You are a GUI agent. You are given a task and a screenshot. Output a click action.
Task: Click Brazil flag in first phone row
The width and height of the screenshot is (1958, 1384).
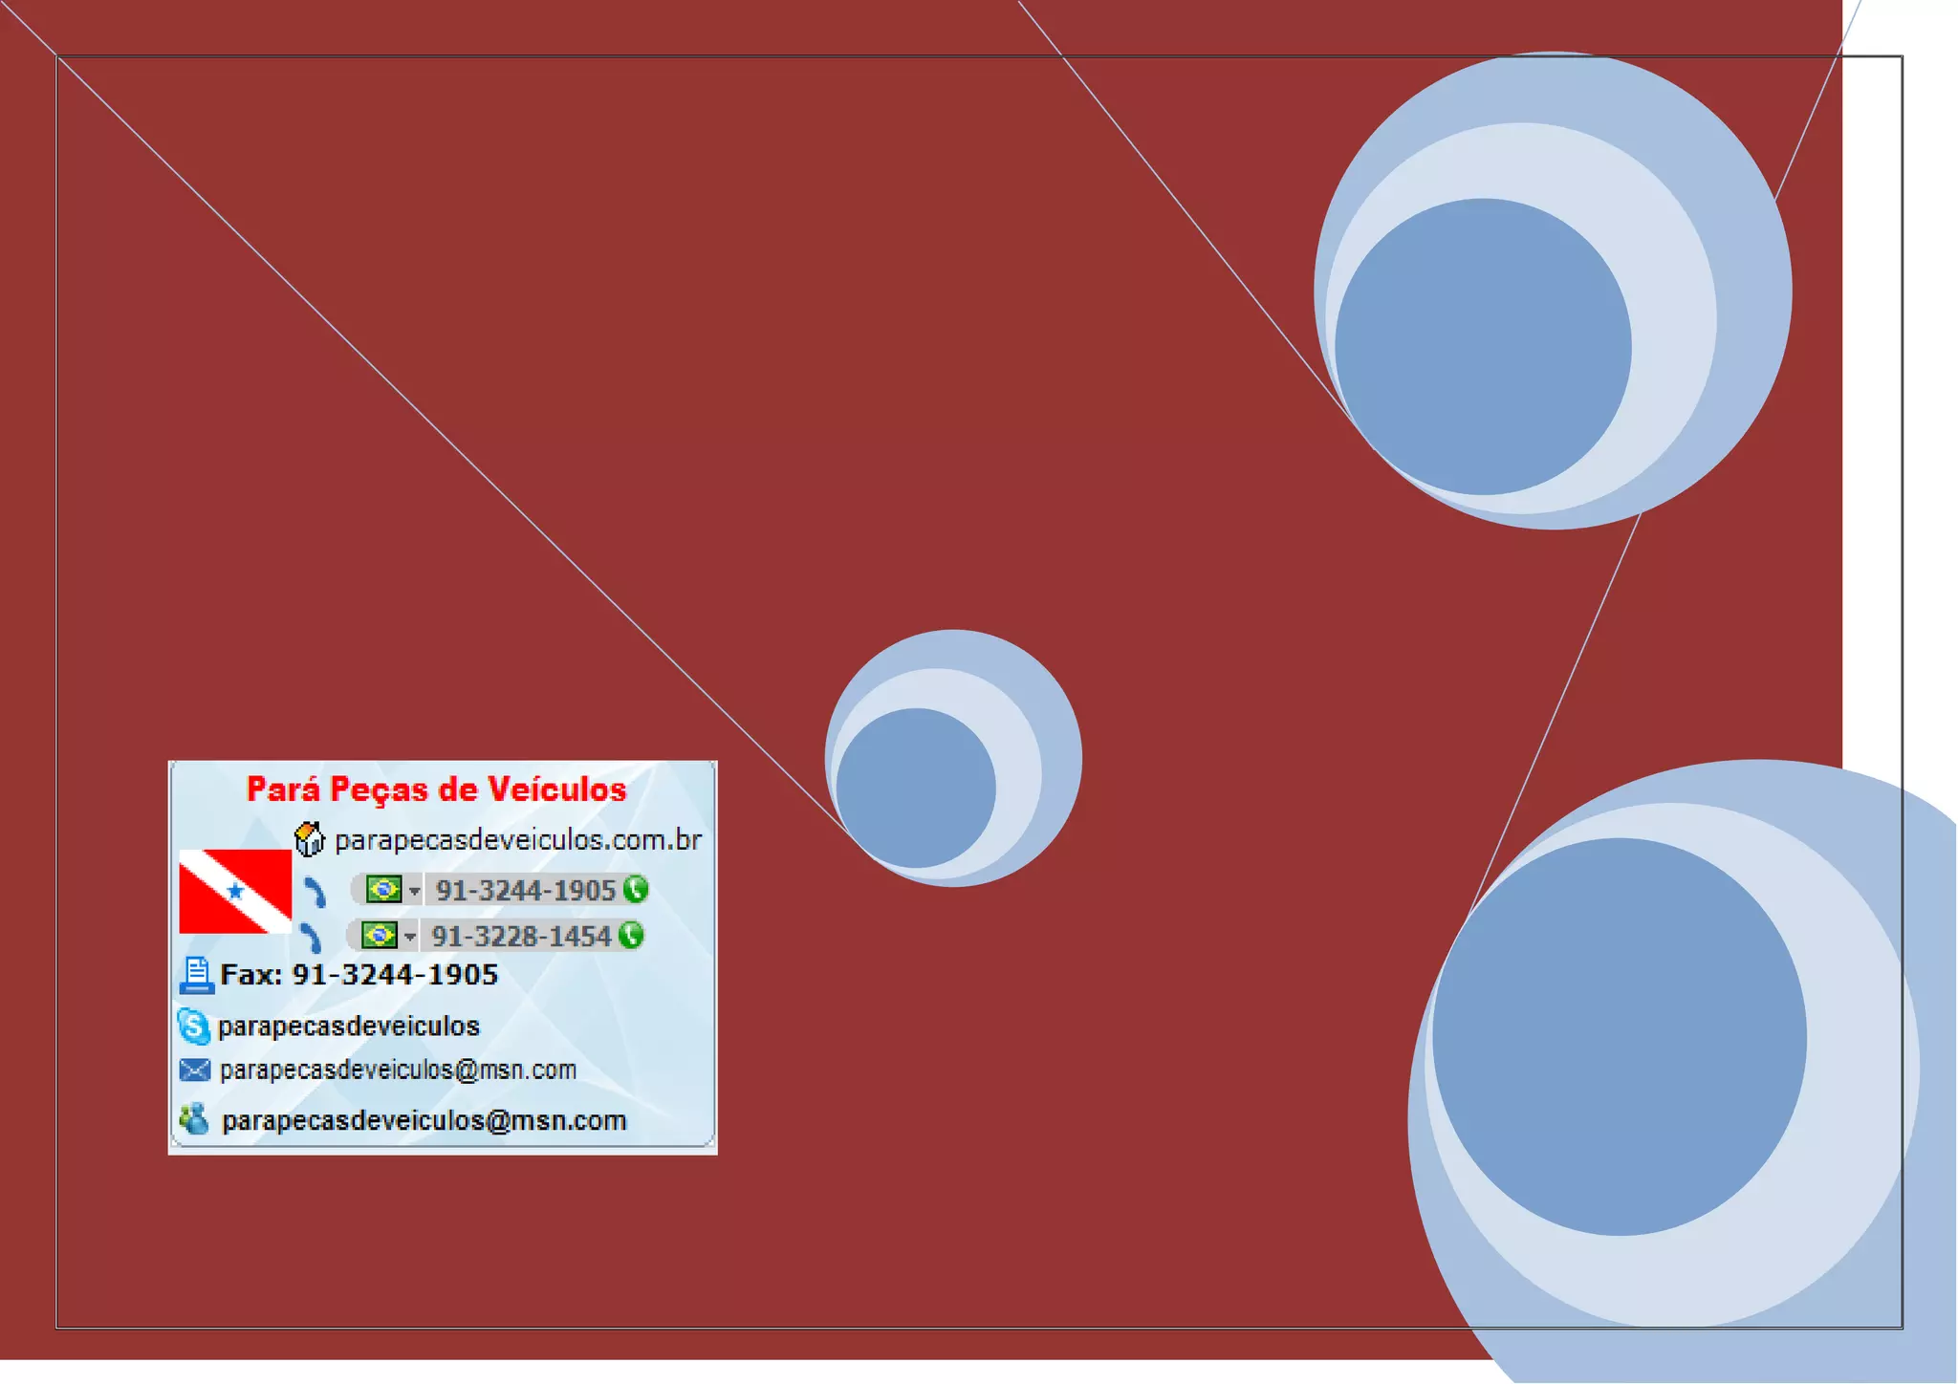(x=384, y=889)
